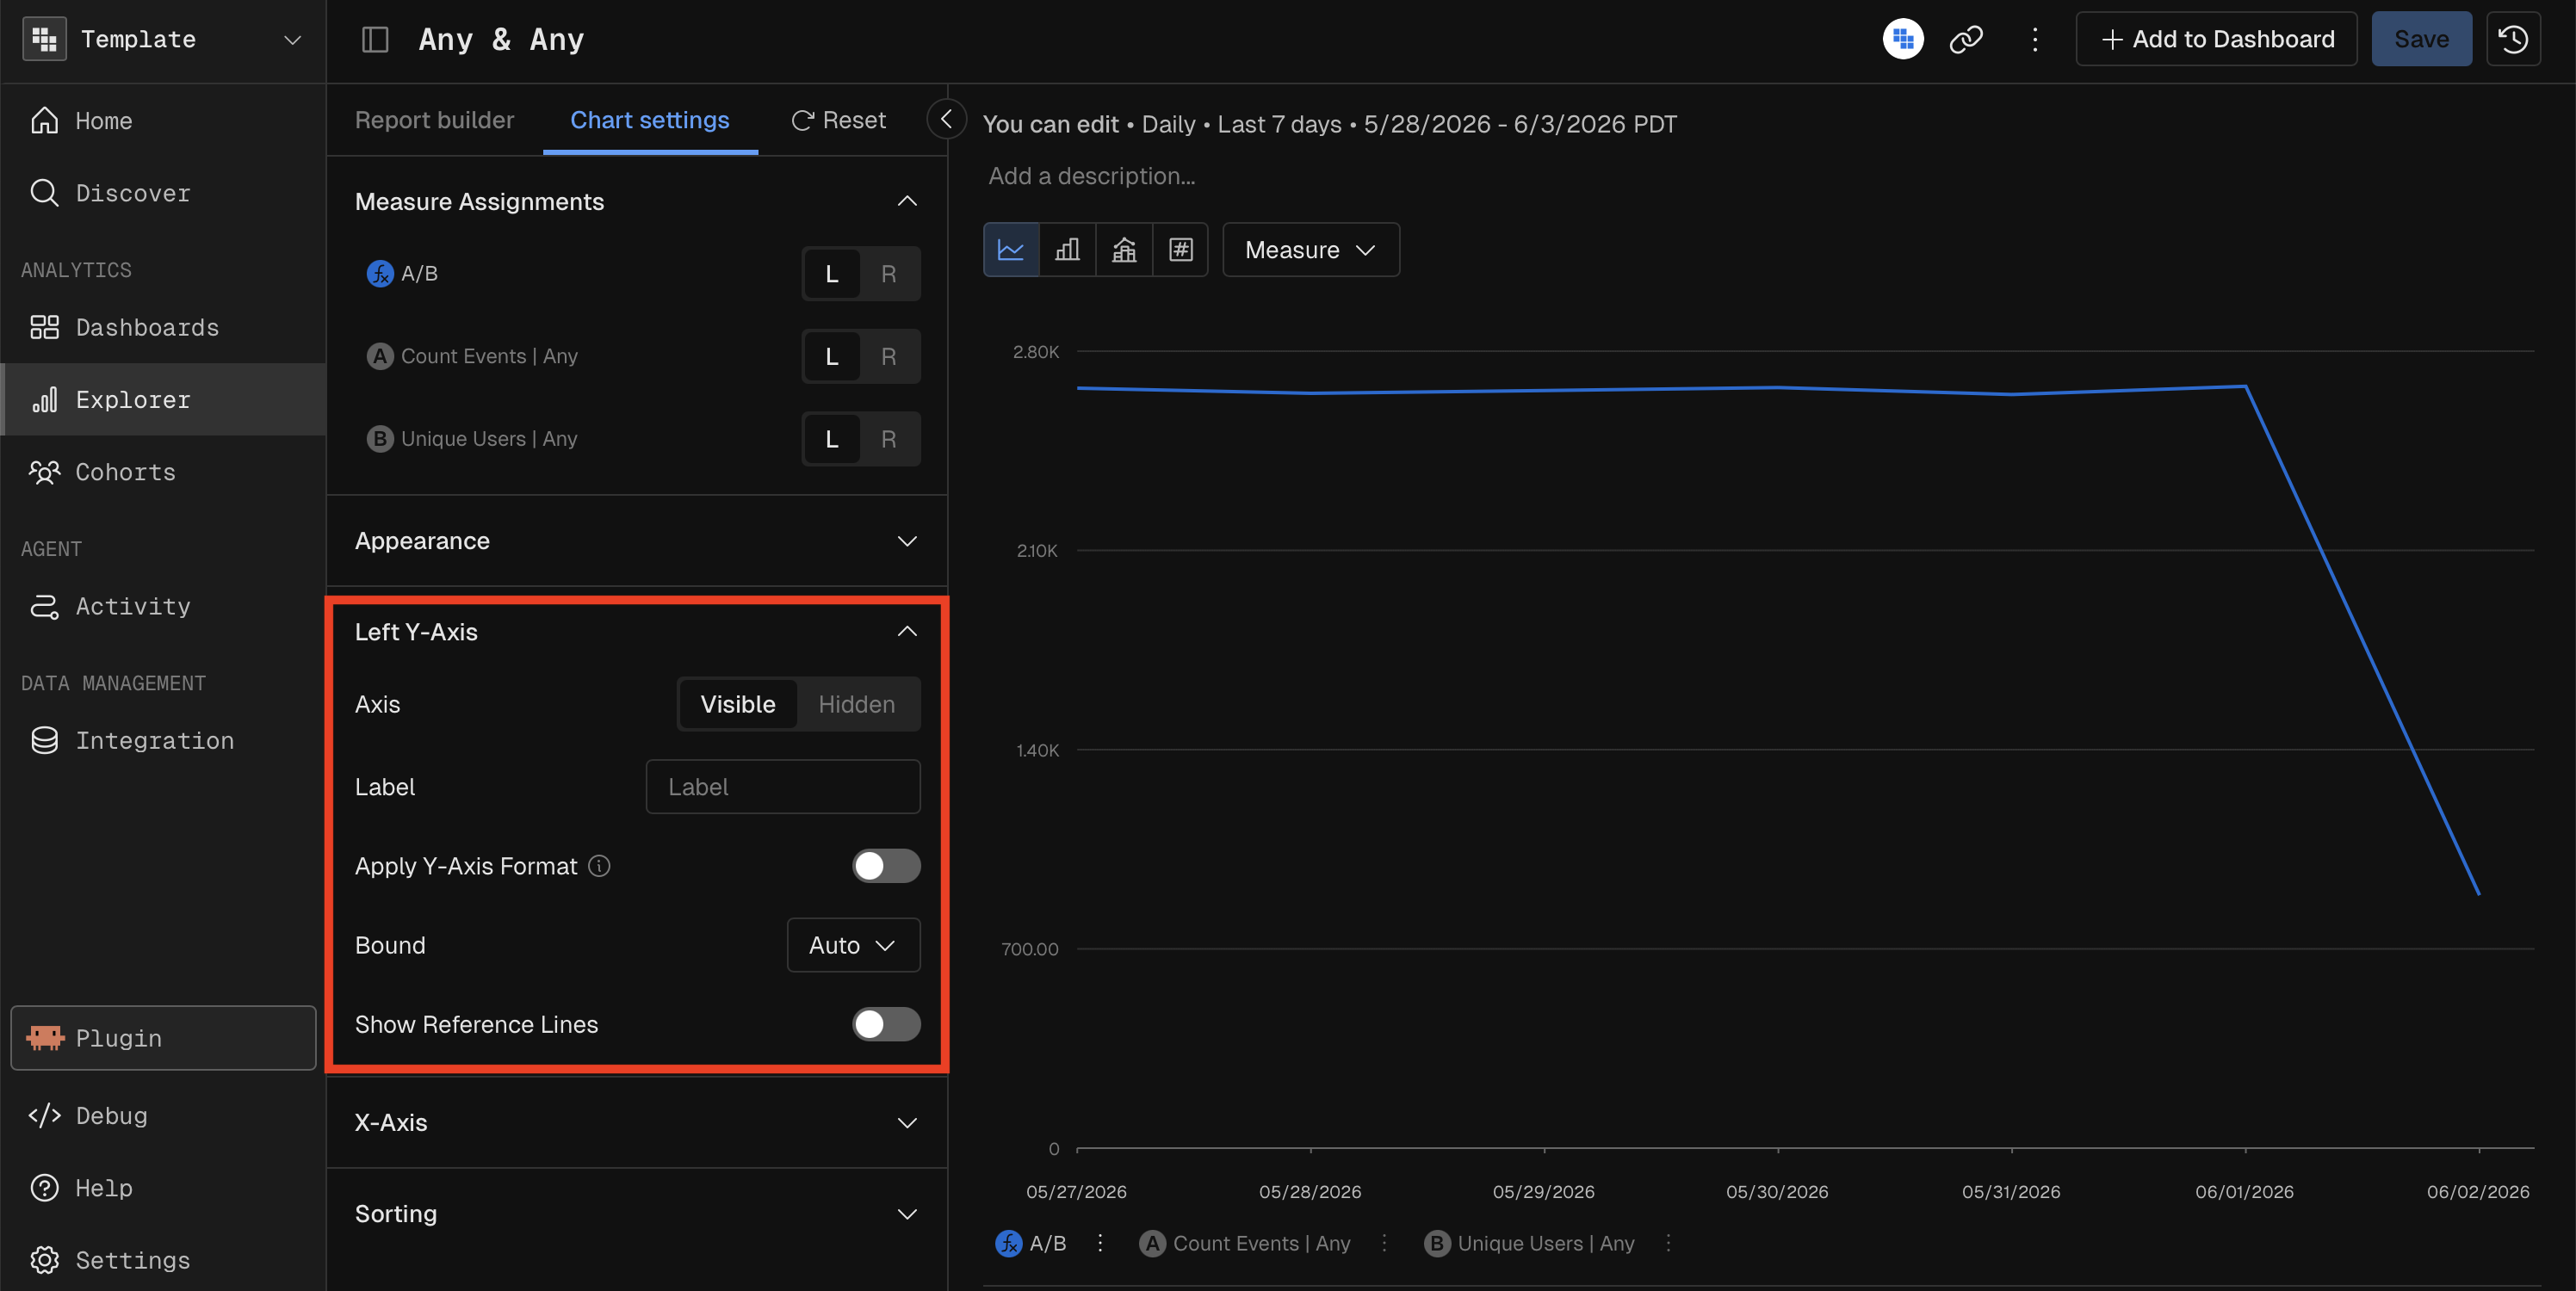Click Add to Dashboard button
The image size is (2576, 1291).
[2216, 39]
